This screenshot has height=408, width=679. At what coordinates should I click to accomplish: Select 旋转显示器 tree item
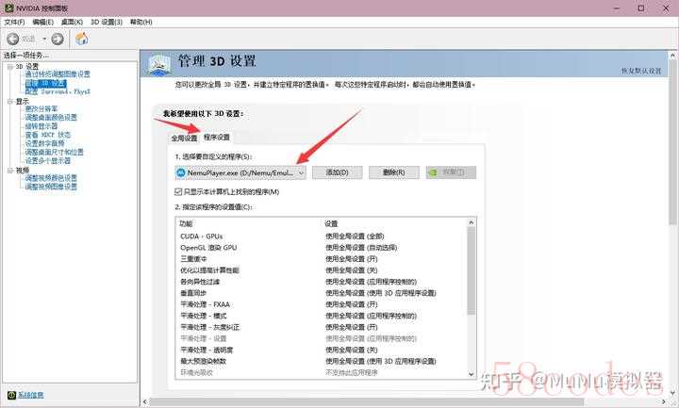click(41, 126)
